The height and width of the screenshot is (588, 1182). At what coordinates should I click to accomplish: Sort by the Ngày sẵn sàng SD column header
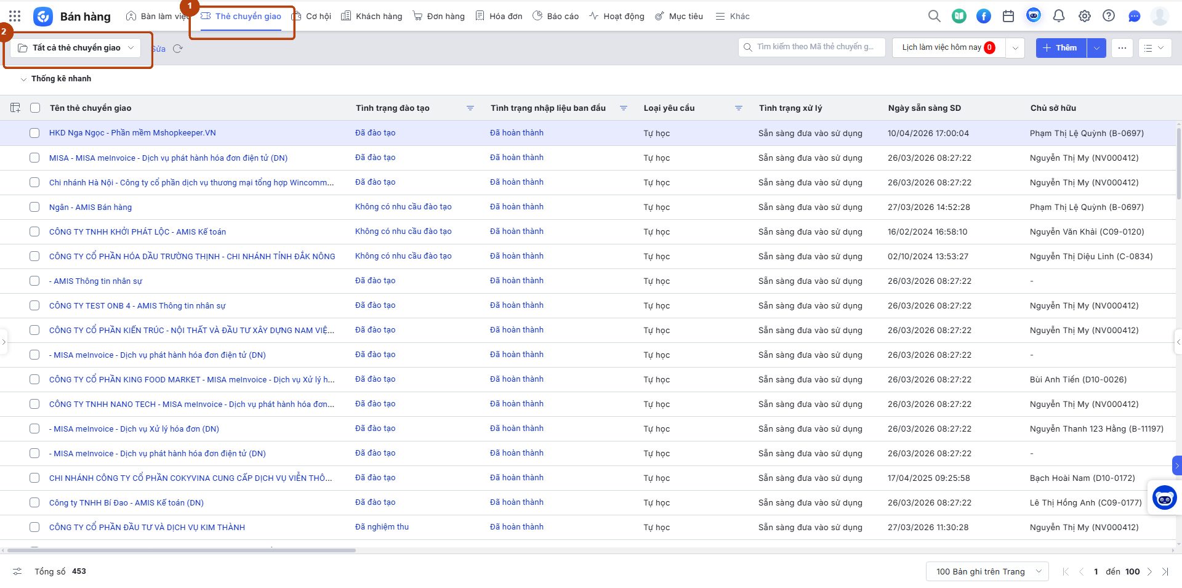[924, 108]
